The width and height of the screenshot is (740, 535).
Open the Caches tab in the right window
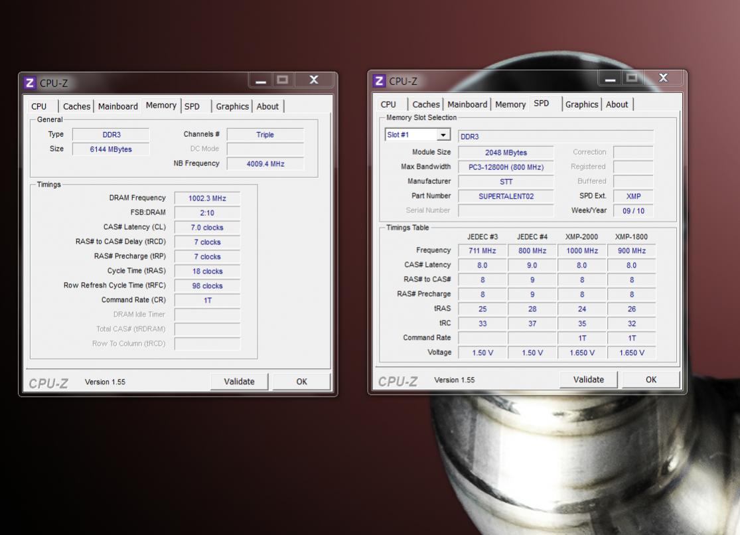[425, 104]
